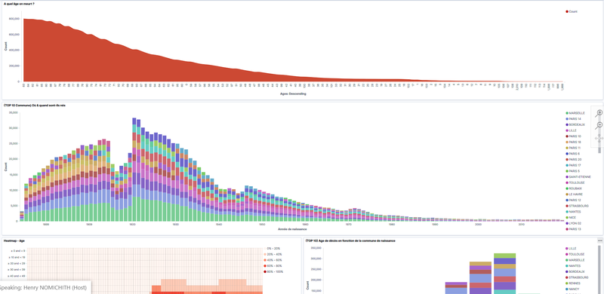Click the tallest stacked bar near 1920
The width and height of the screenshot is (604, 294).
pos(134,170)
